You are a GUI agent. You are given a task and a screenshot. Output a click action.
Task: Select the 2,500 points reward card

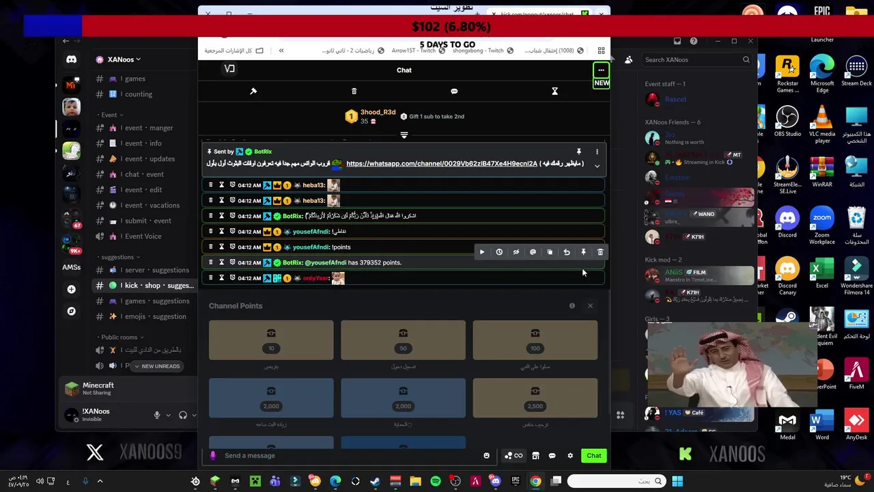(535, 398)
